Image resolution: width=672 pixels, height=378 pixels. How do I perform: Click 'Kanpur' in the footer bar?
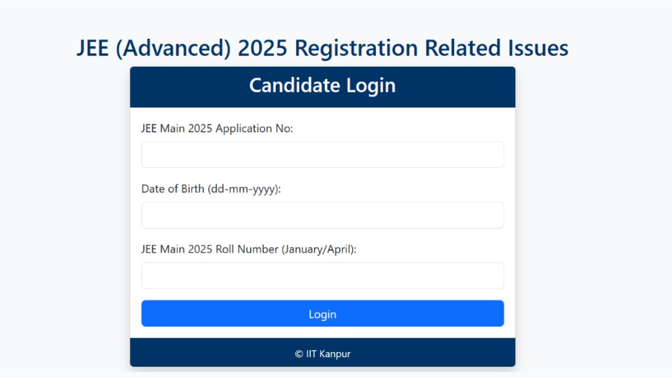coord(335,354)
